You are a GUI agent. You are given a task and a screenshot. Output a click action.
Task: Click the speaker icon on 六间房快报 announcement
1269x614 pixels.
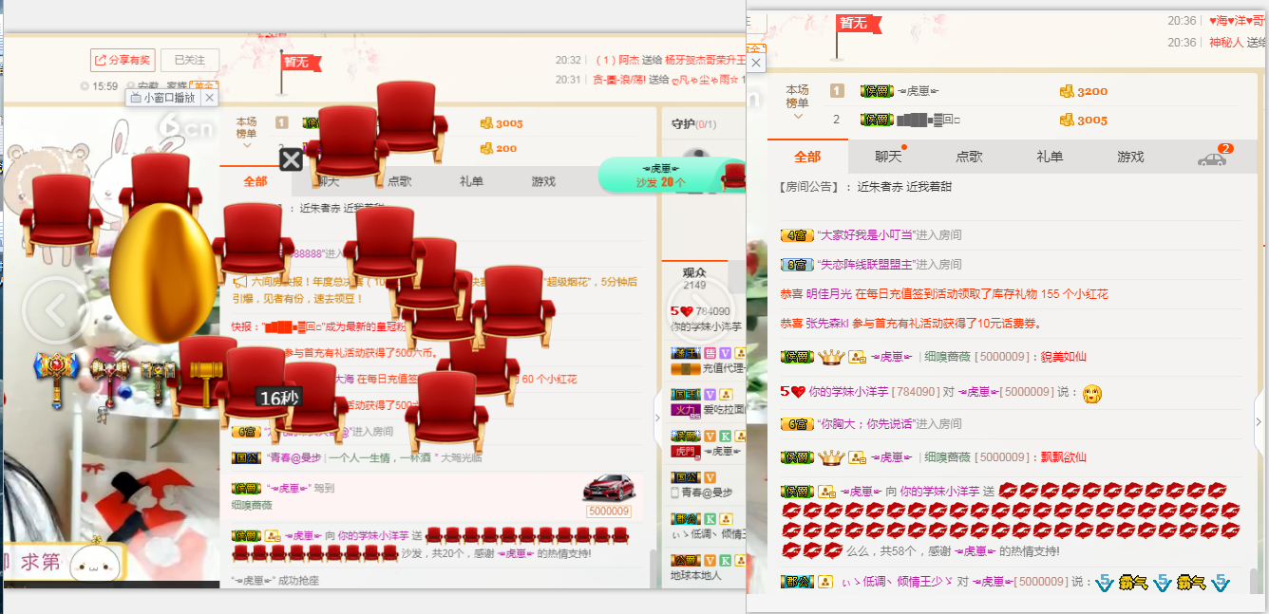coord(240,282)
